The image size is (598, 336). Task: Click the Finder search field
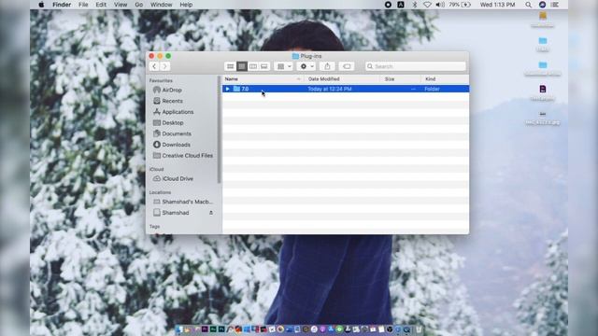pos(415,66)
